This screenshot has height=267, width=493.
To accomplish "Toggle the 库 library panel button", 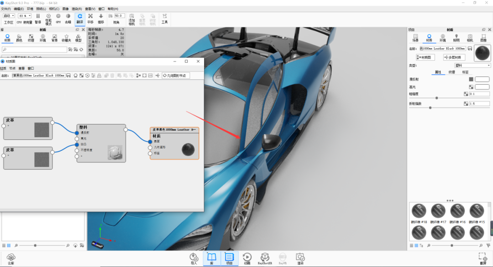I will (x=212, y=259).
